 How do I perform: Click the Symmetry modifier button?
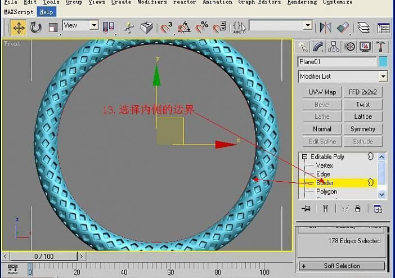click(363, 129)
